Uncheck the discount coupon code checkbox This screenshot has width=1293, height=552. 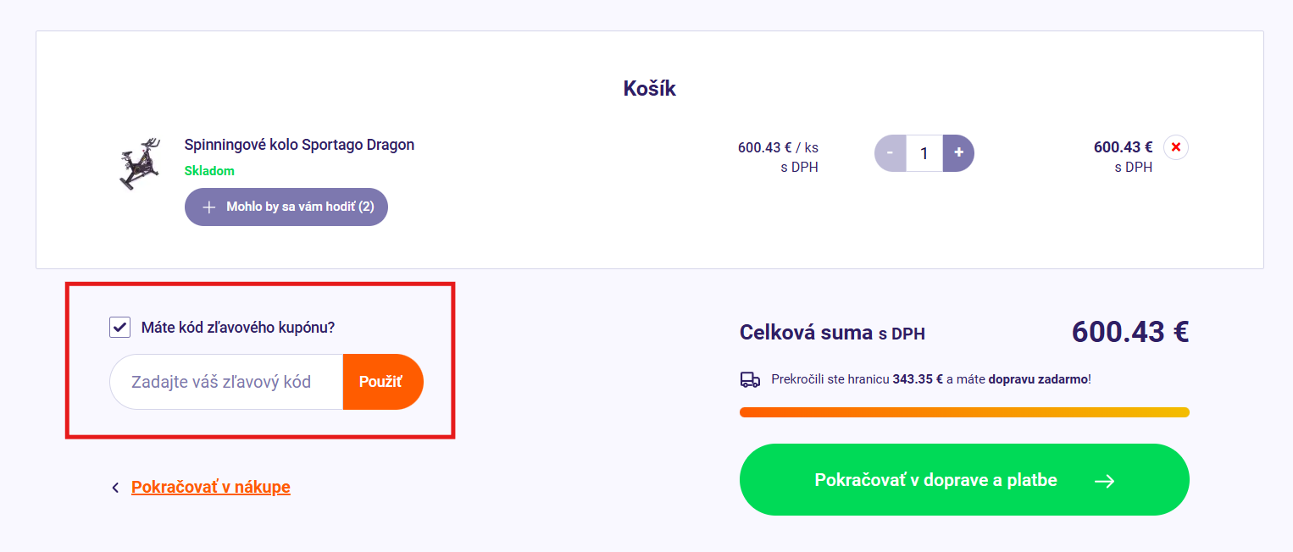click(120, 327)
